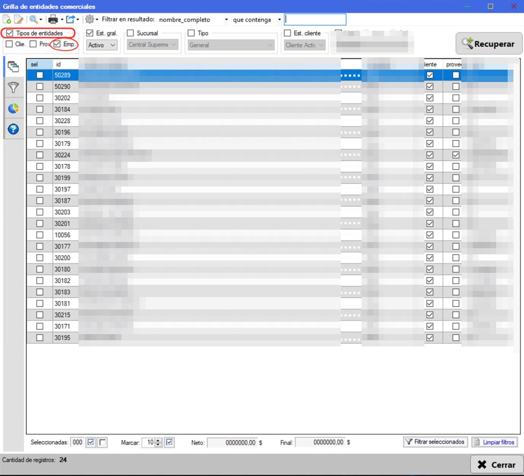Enable the Est. cliente filter checkbox
This screenshot has height=476, width=524.
(287, 33)
